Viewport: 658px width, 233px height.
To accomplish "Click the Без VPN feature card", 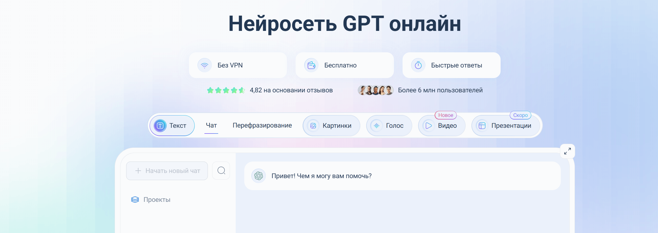I will click(x=238, y=65).
